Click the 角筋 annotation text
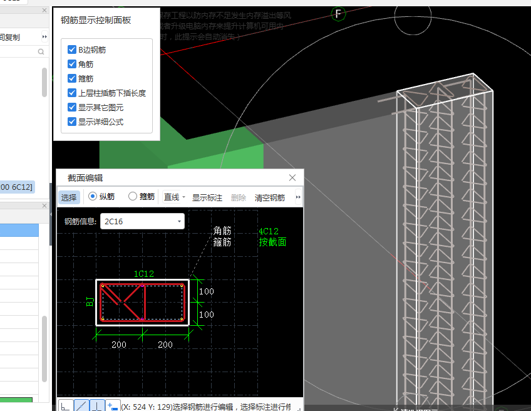The height and width of the screenshot is (411, 531). point(222,231)
